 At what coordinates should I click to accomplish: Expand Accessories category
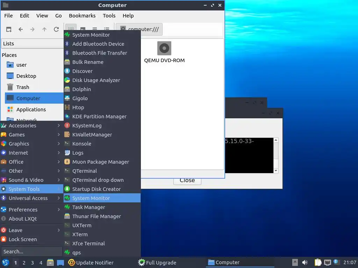coord(31,126)
